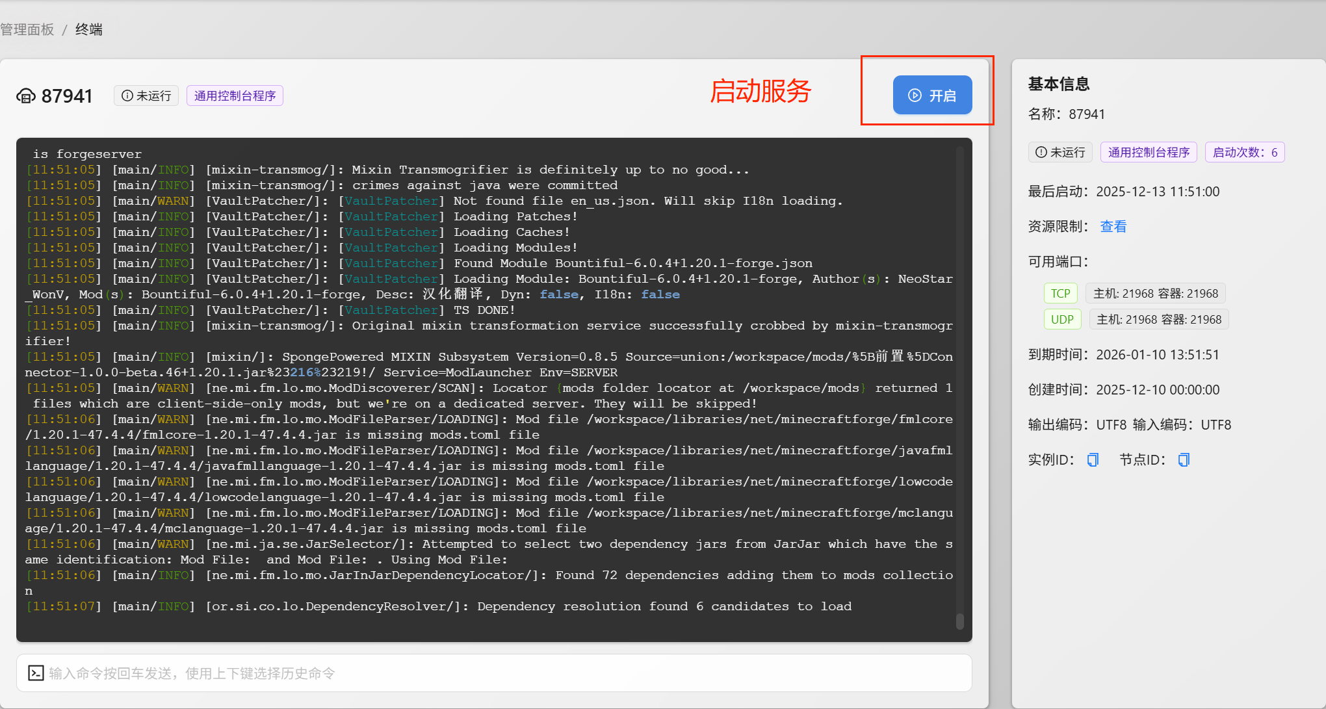This screenshot has height=709, width=1326.
Task: Click the 管理面板 breadcrumb link
Action: (x=27, y=29)
